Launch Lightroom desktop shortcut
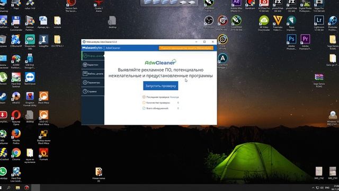The height and width of the screenshot is (191, 339). coord(319,23)
